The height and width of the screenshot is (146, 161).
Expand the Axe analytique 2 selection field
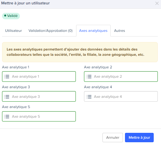(x=121, y=77)
